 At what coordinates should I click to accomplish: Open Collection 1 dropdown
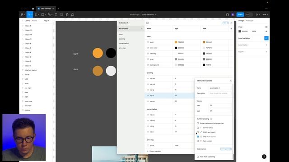click(x=124, y=23)
